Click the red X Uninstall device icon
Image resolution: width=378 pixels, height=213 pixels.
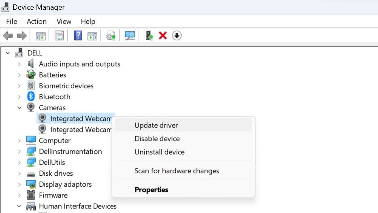[x=163, y=36]
